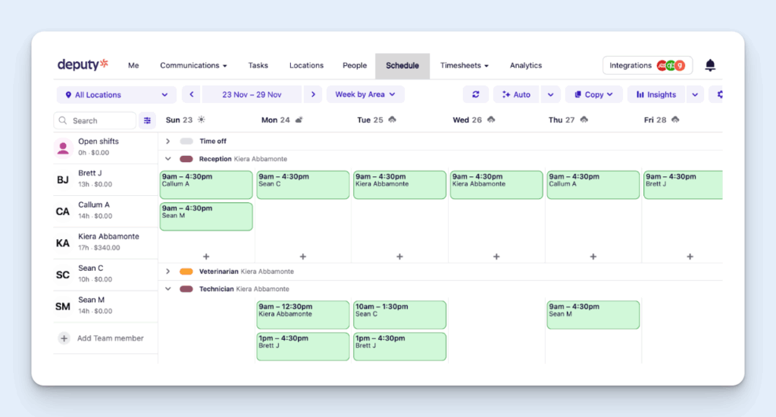This screenshot has width=776, height=417.
Task: Refresh the schedule with the refresh icon
Action: (x=476, y=95)
